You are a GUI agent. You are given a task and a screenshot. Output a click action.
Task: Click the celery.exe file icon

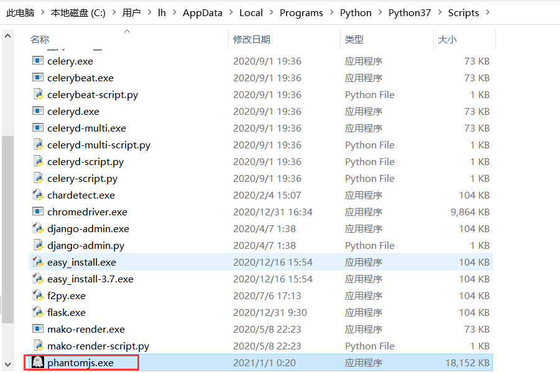point(38,61)
